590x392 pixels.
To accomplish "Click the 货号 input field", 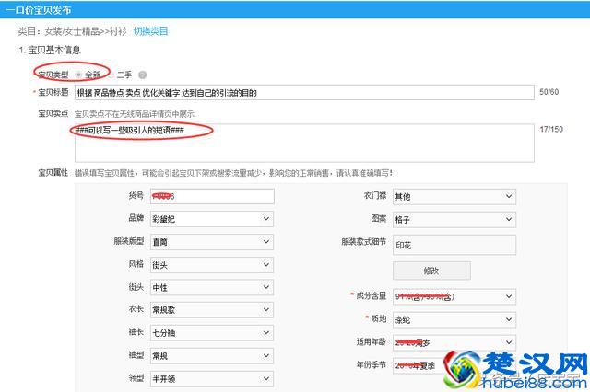I will 211,196.
